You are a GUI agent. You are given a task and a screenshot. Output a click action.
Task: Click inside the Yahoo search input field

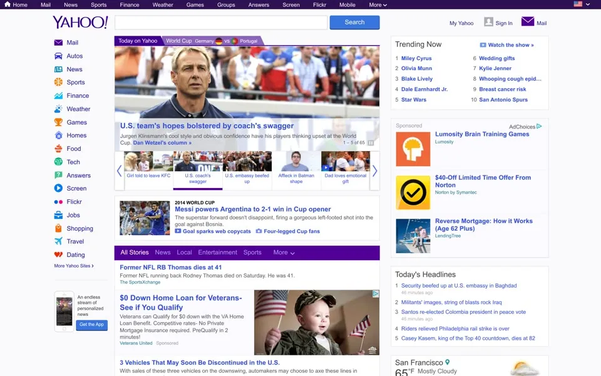(x=221, y=23)
